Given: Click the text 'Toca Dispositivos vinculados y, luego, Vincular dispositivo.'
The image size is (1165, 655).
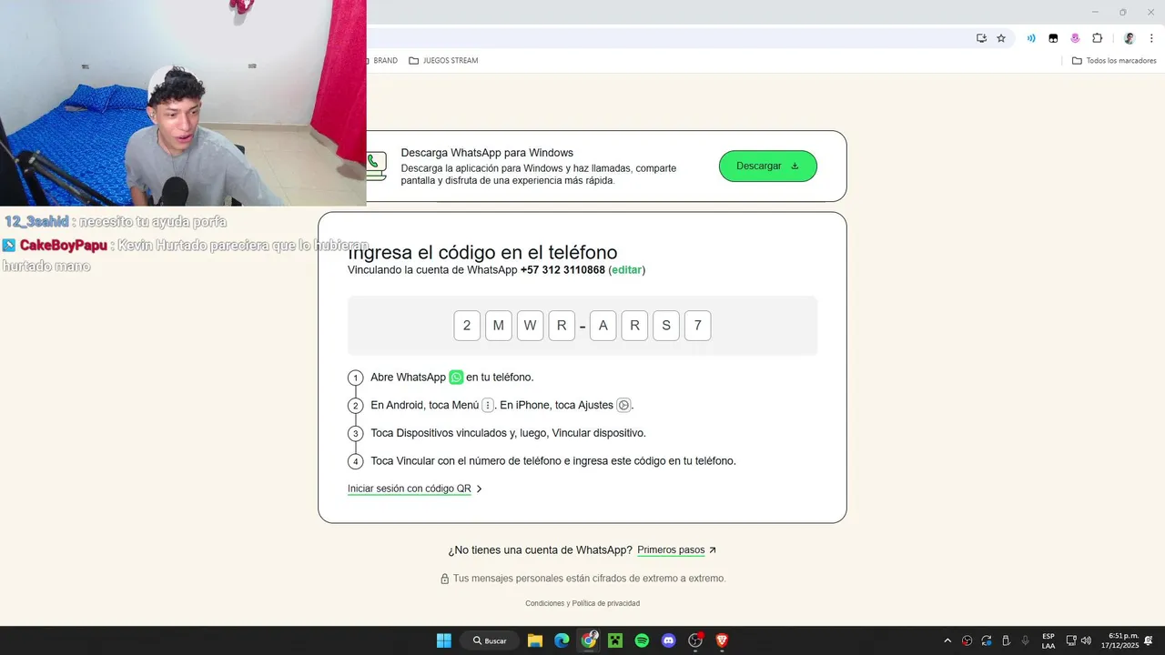Looking at the screenshot, I should [508, 433].
